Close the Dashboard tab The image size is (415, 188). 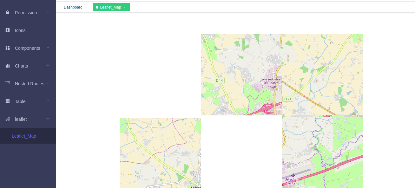[86, 7]
